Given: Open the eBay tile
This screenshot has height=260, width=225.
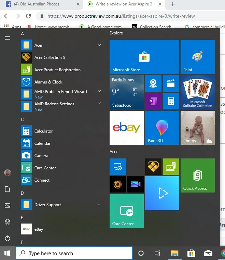Looking at the screenshot, I should pos(127,128).
